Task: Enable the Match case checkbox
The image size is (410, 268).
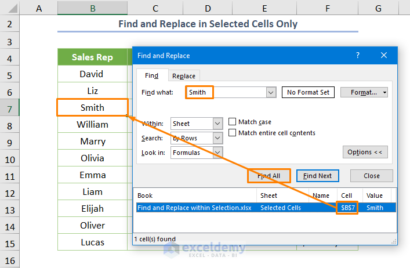Action: pyautogui.click(x=233, y=122)
